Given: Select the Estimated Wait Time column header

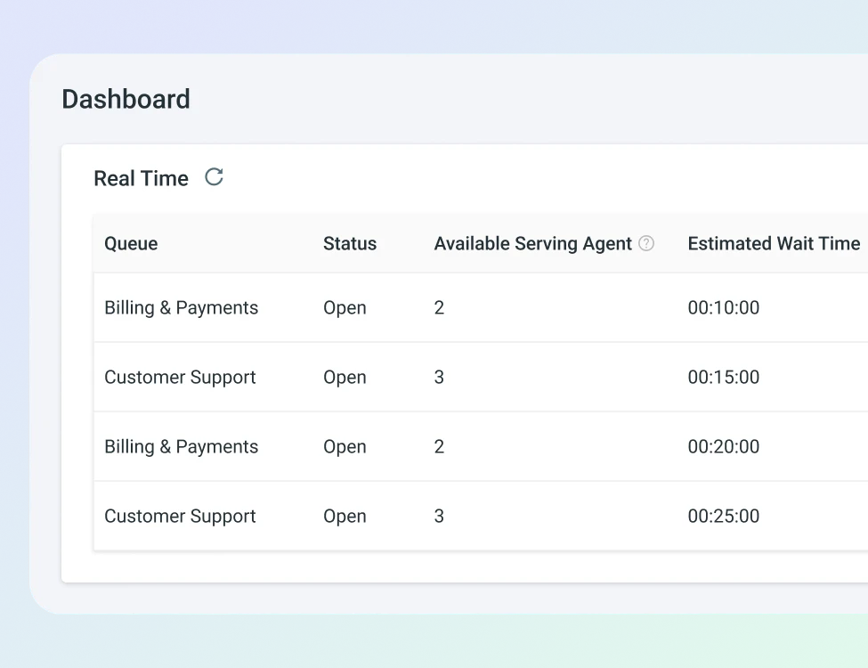Looking at the screenshot, I should pos(773,243).
